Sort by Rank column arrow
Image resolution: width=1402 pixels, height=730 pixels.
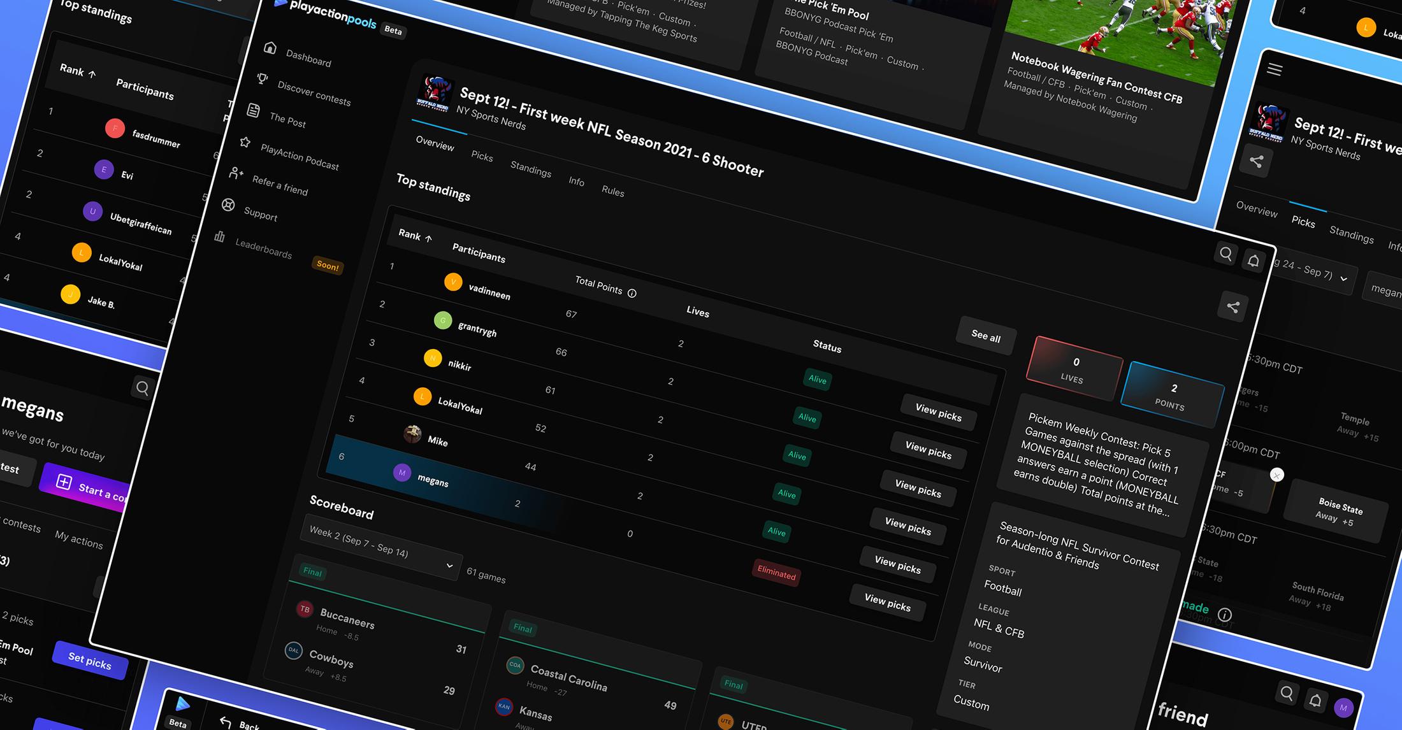(429, 238)
